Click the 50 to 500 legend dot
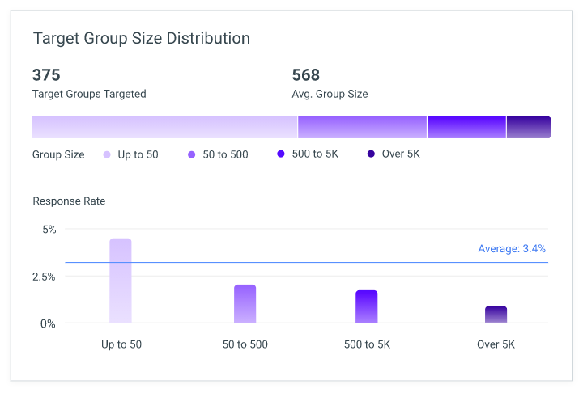Viewport: 583px width, 393px height. tap(191, 155)
